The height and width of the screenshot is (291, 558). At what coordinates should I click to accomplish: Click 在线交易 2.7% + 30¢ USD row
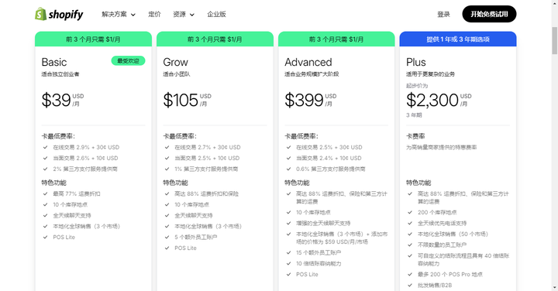208,147
